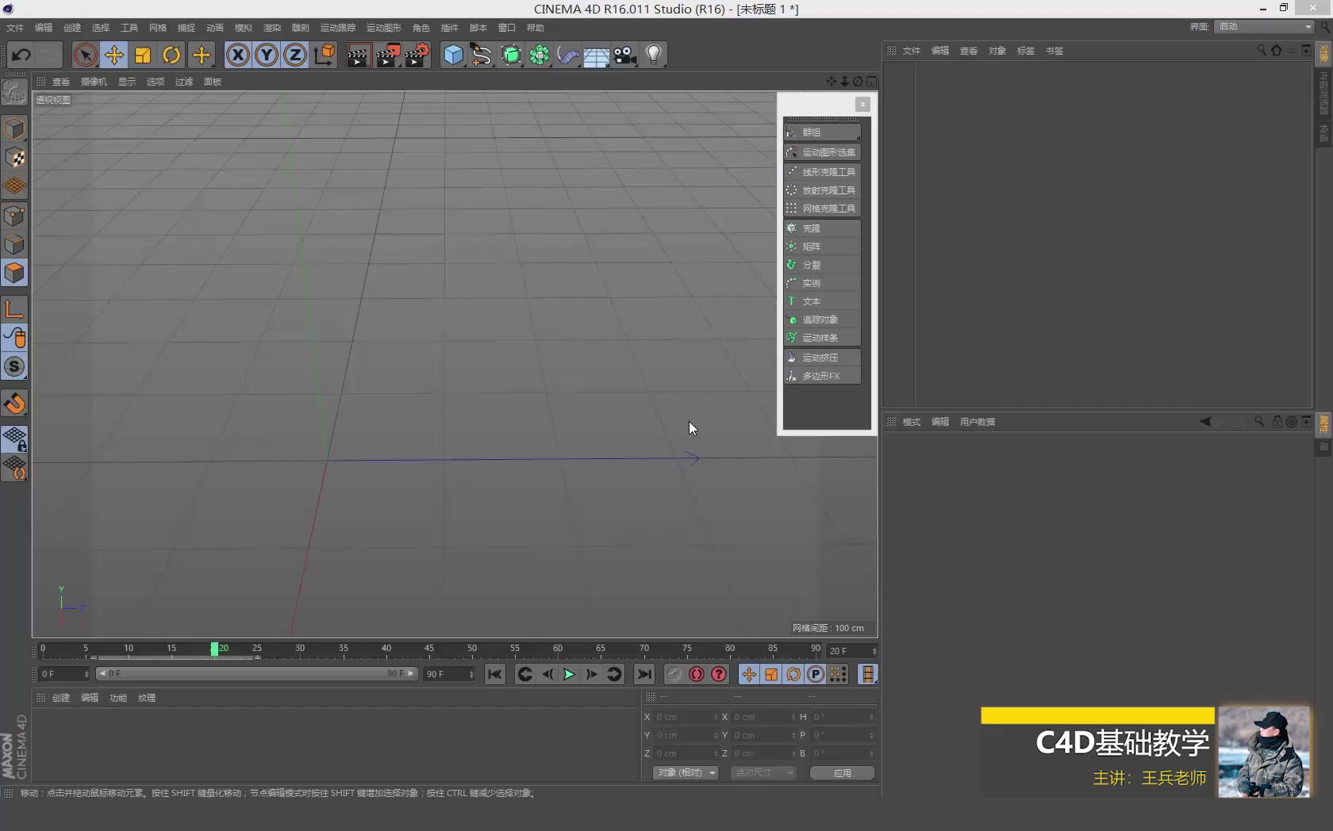Add 多边形FX deformer
Image resolution: width=1333 pixels, height=831 pixels.
822,376
